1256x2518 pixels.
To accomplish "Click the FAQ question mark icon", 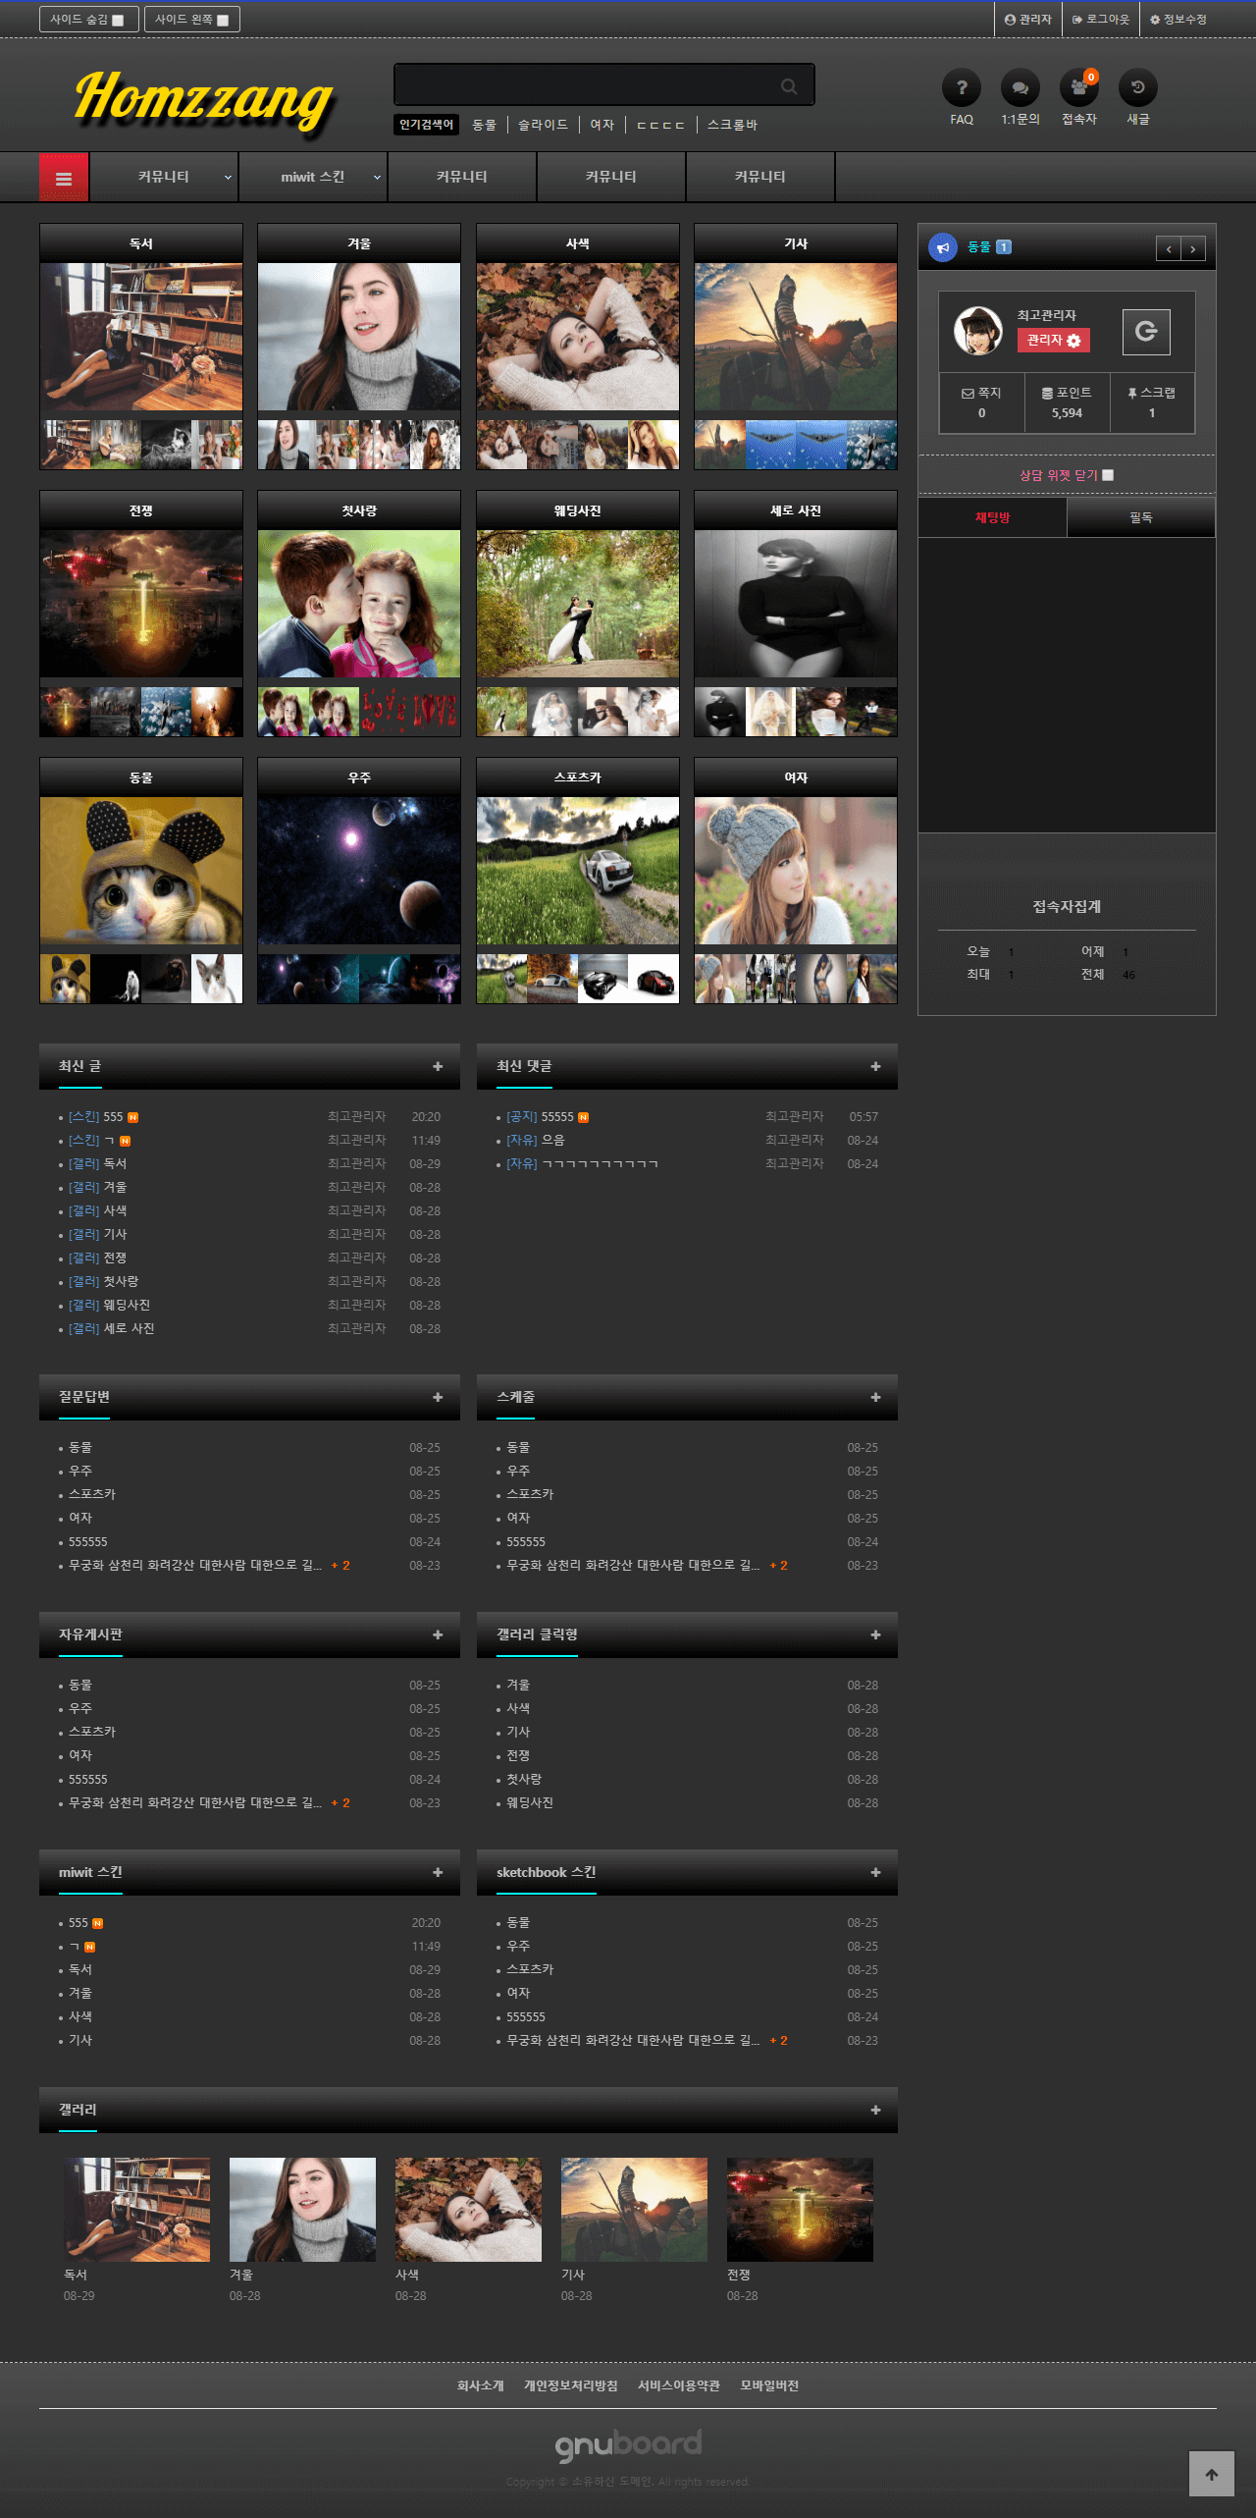I will 961,88.
